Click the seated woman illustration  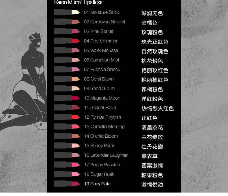pos(24,79)
